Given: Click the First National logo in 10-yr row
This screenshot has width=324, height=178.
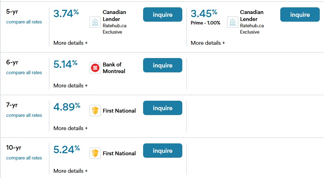Looking at the screenshot, I should click(x=95, y=153).
